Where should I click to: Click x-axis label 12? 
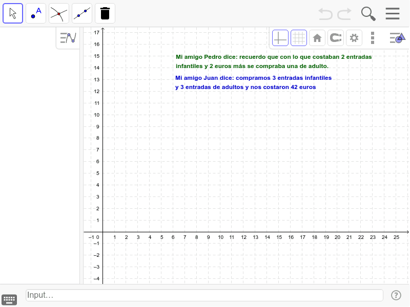pos(244,237)
